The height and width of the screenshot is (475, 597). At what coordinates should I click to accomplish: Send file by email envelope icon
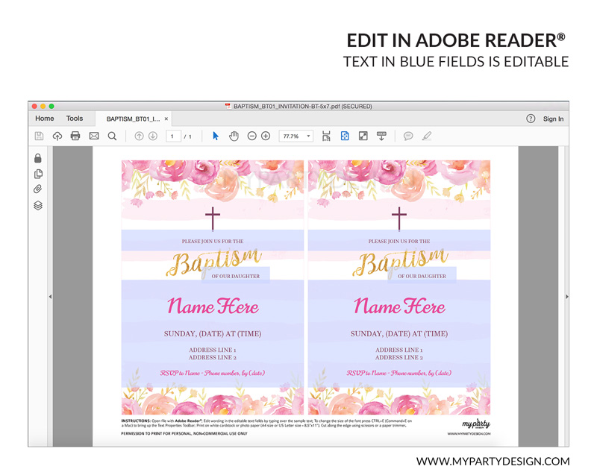pos(94,136)
